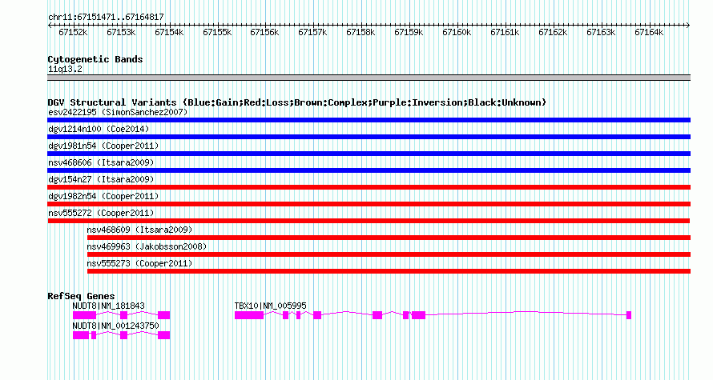Click the esv2422195 (SimonSanchez2007) variant label

coord(118,112)
